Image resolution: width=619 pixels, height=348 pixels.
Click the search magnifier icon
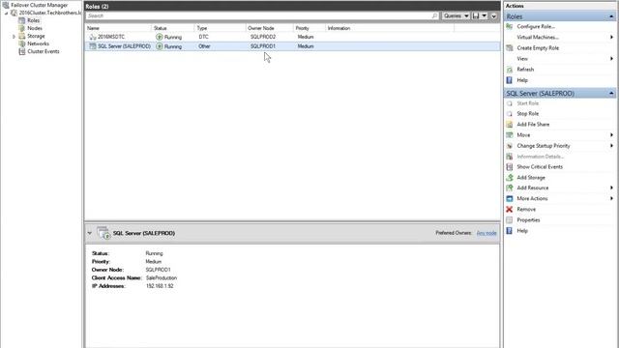pos(434,15)
